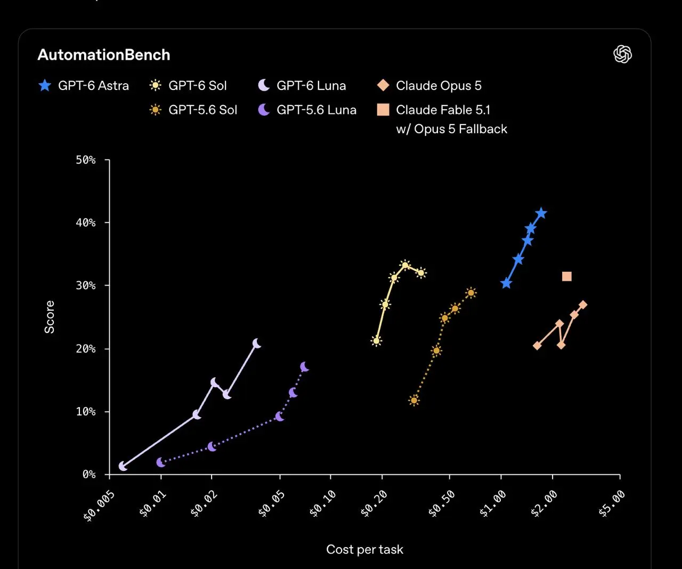
Task: Click the rightmost Claude Opus 5 diamond marker
Action: pyautogui.click(x=583, y=305)
